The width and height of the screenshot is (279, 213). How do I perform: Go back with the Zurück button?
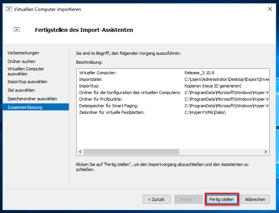click(x=156, y=199)
